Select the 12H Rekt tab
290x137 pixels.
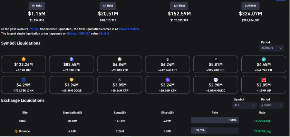pos(179,6)
